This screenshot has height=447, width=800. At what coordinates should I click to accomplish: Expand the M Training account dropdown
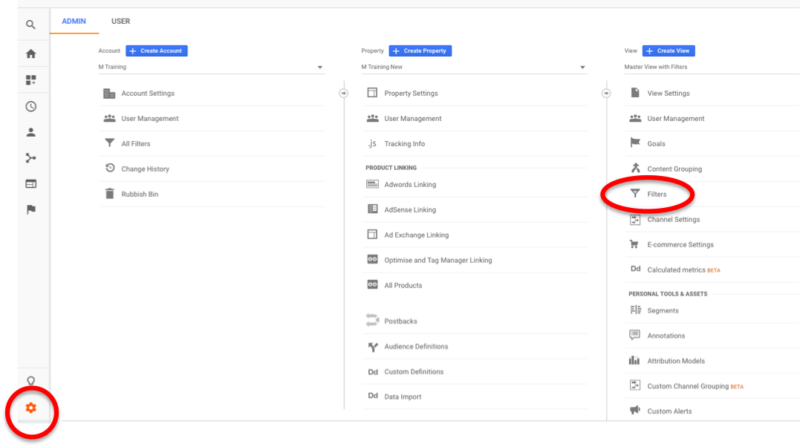(x=211, y=67)
